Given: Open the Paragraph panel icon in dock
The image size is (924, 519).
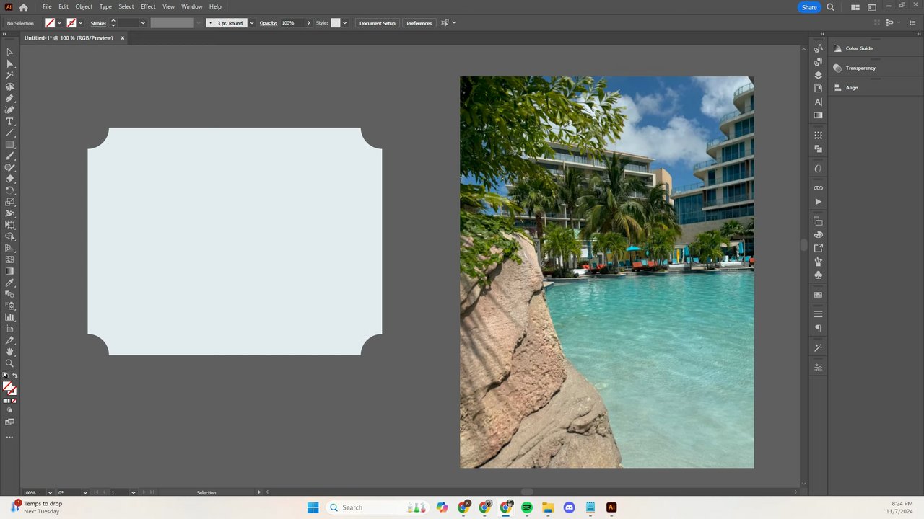Looking at the screenshot, I should coord(818,328).
